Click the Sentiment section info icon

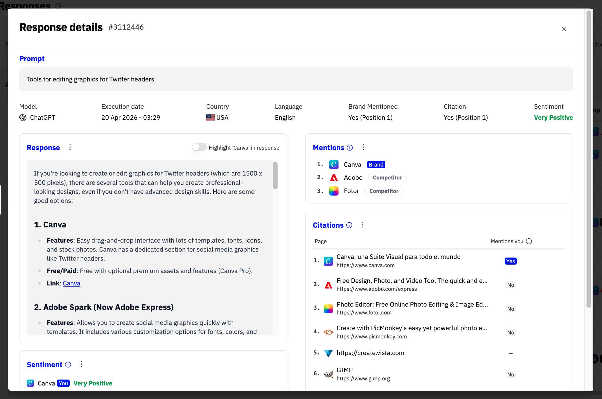click(68, 365)
